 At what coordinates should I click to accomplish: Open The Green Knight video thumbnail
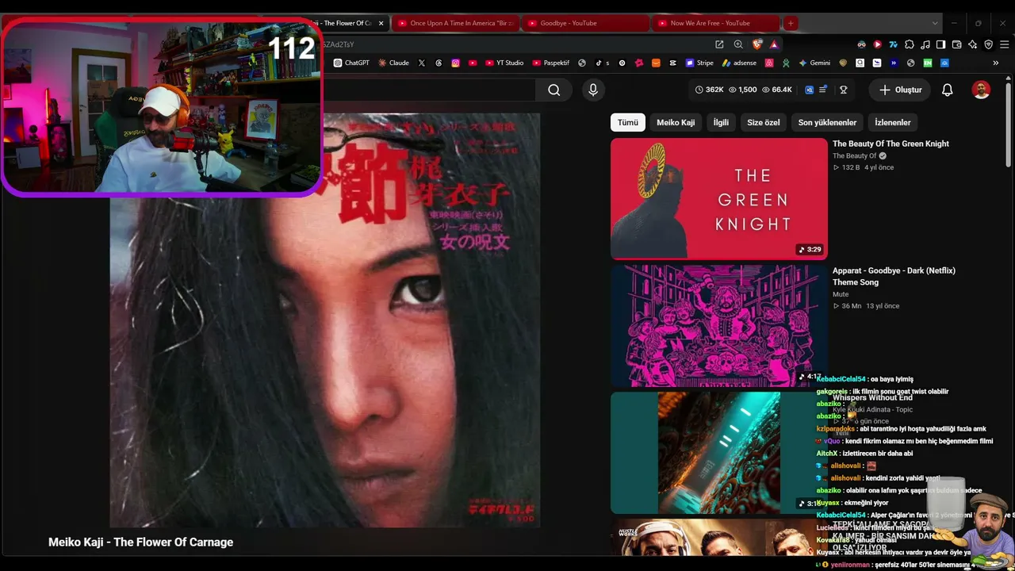(x=719, y=199)
